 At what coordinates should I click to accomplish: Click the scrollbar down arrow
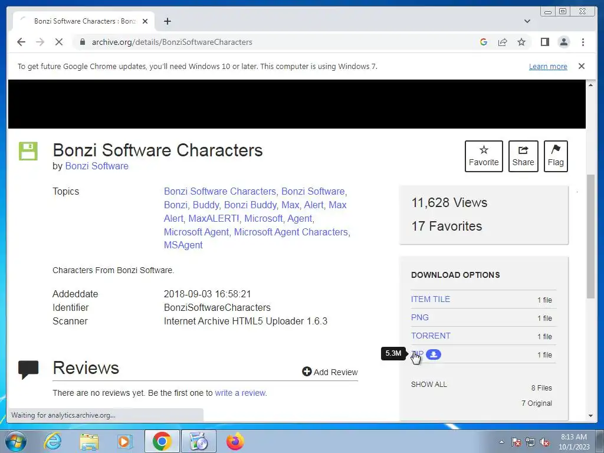(590, 416)
